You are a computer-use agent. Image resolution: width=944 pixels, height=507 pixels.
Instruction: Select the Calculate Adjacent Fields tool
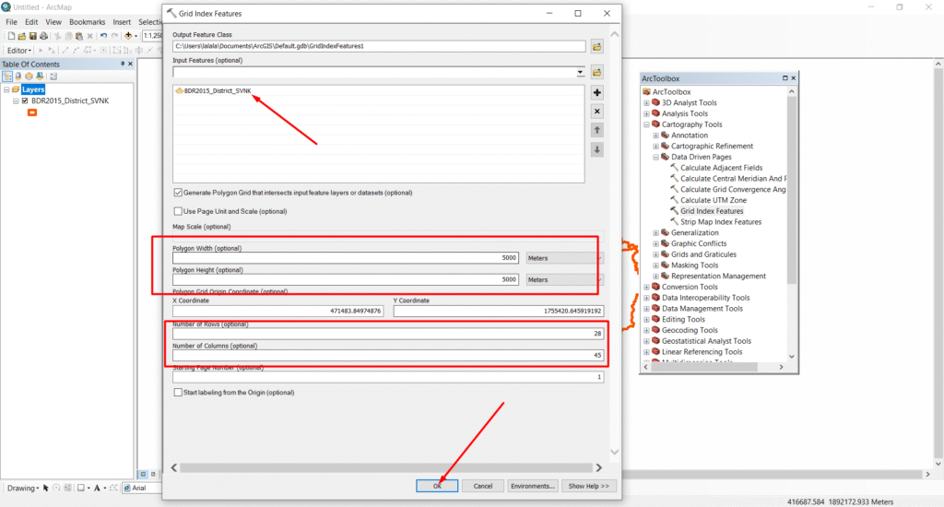(721, 168)
